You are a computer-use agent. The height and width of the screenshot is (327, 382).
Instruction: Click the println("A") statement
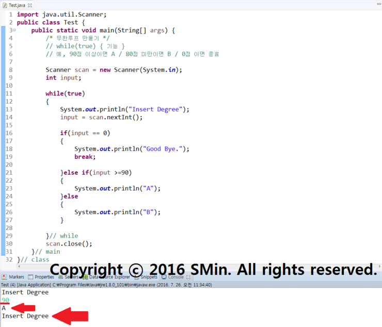[x=117, y=188]
